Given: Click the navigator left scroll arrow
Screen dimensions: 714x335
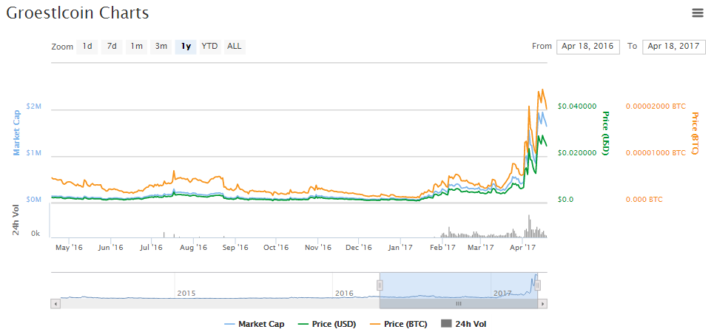Looking at the screenshot, I should [55, 303].
